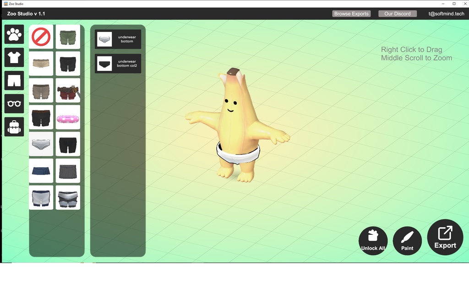This screenshot has height=302, width=469.
Task: Click the Browse Exports button
Action: (351, 14)
